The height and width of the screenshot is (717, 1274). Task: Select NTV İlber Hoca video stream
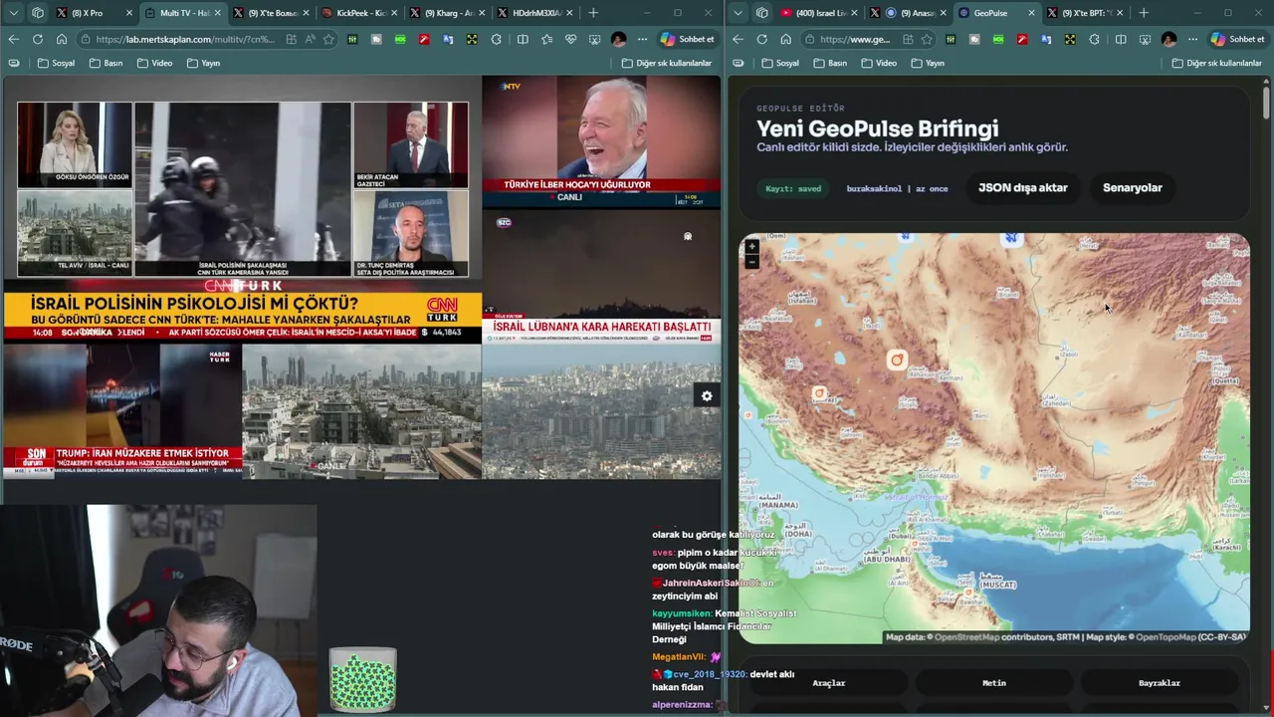601,140
